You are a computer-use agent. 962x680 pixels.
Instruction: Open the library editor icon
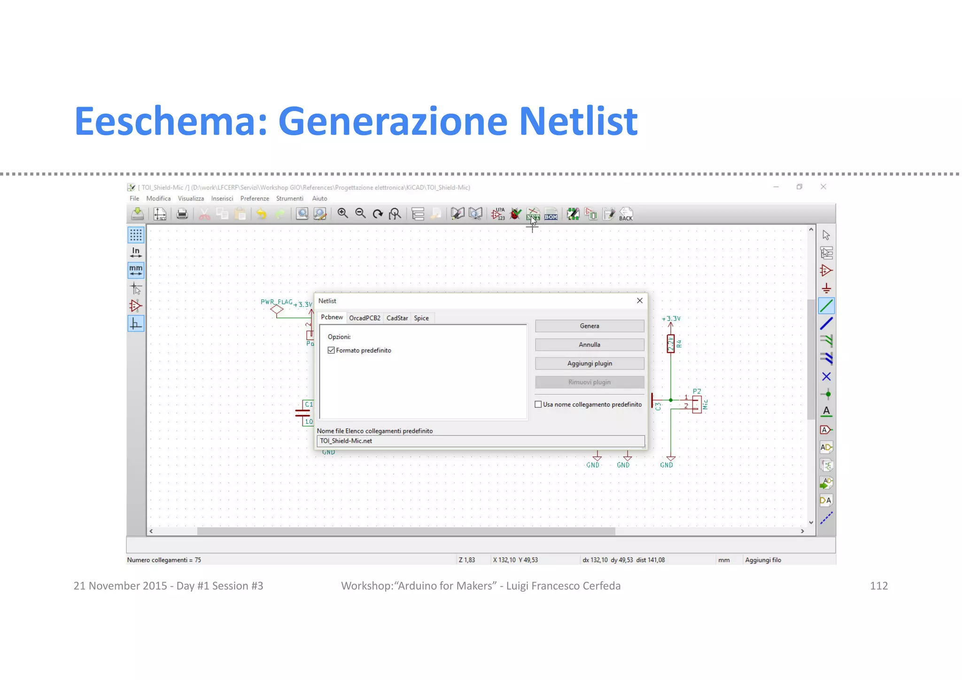click(x=458, y=214)
